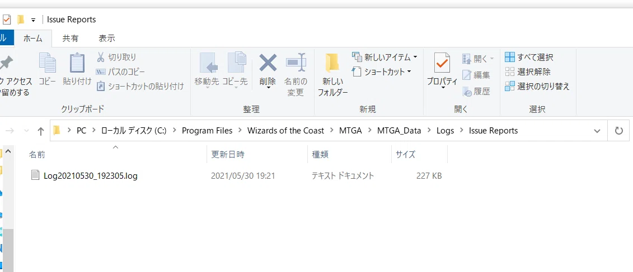Click Select All (すべて選択)
The height and width of the screenshot is (272, 633).
click(x=529, y=57)
